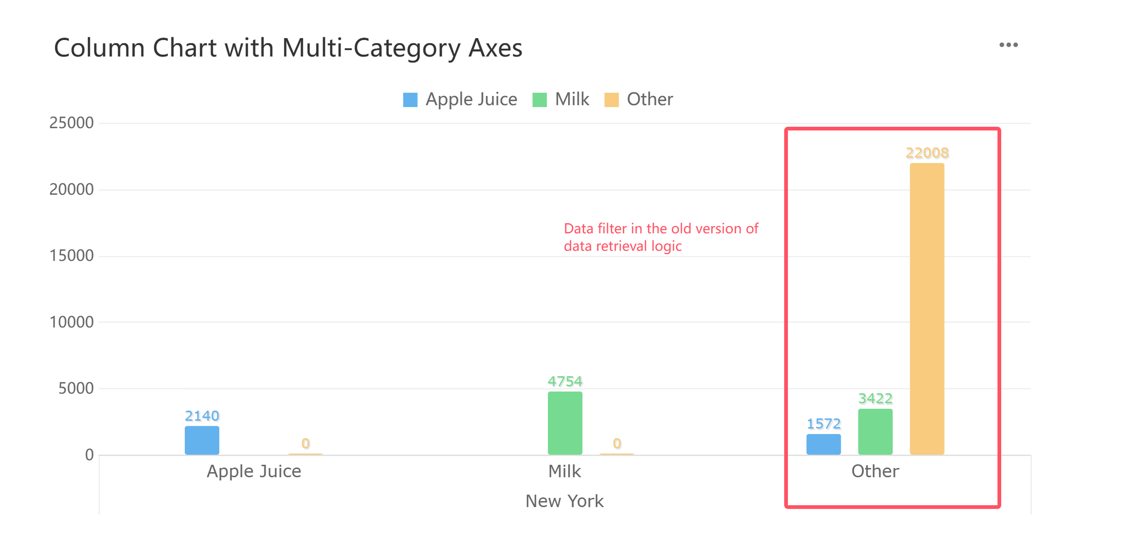Click the 4754 data label
The width and height of the screenshot is (1140, 553).
565,382
